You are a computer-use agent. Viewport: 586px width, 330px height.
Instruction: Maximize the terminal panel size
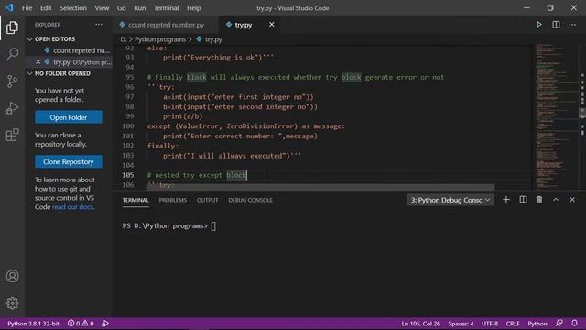556,200
